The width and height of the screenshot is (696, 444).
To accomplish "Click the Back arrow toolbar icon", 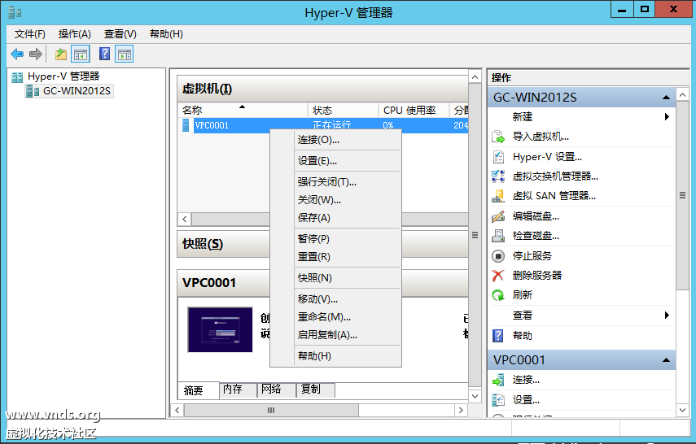I will [x=17, y=54].
